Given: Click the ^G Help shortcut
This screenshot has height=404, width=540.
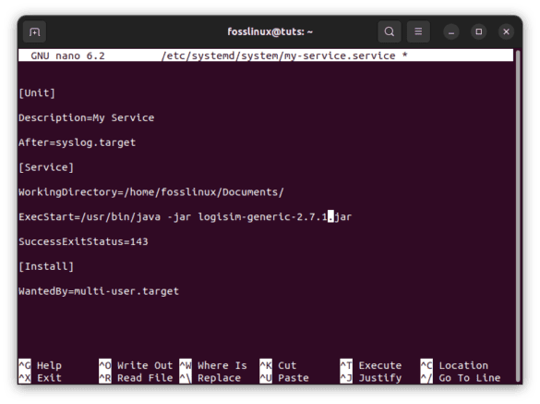Looking at the screenshot, I should click(41, 365).
